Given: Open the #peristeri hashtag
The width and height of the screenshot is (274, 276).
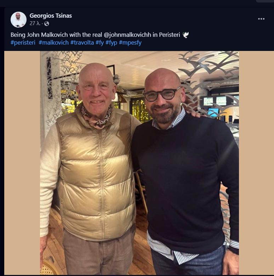Looking at the screenshot, I should [x=23, y=43].
